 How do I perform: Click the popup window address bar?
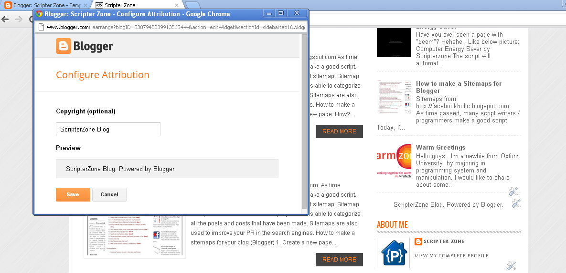[171, 27]
